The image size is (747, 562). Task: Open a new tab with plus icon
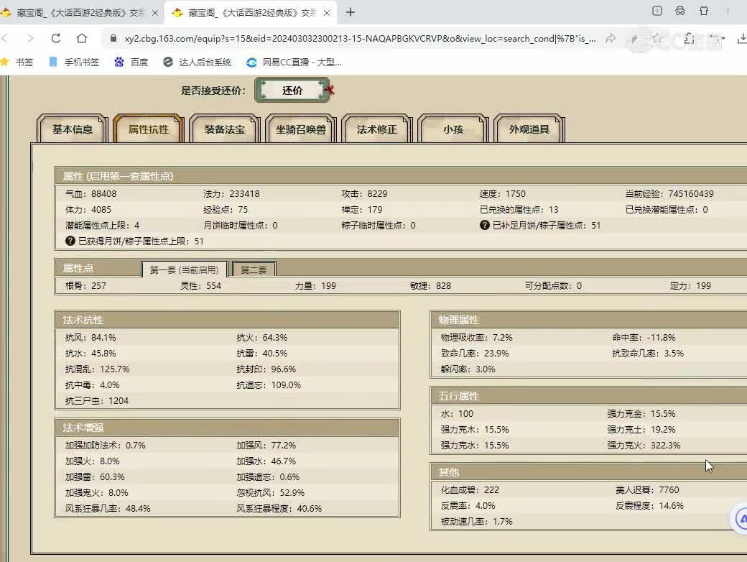click(351, 12)
